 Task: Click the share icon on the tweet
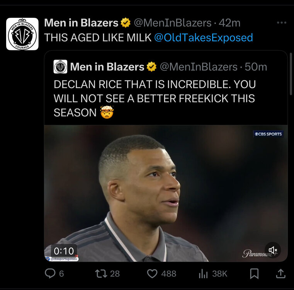(280, 274)
